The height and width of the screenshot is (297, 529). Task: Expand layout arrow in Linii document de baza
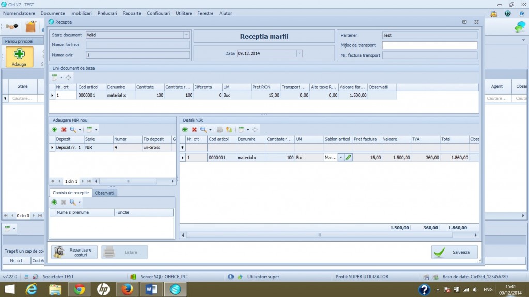point(61,77)
